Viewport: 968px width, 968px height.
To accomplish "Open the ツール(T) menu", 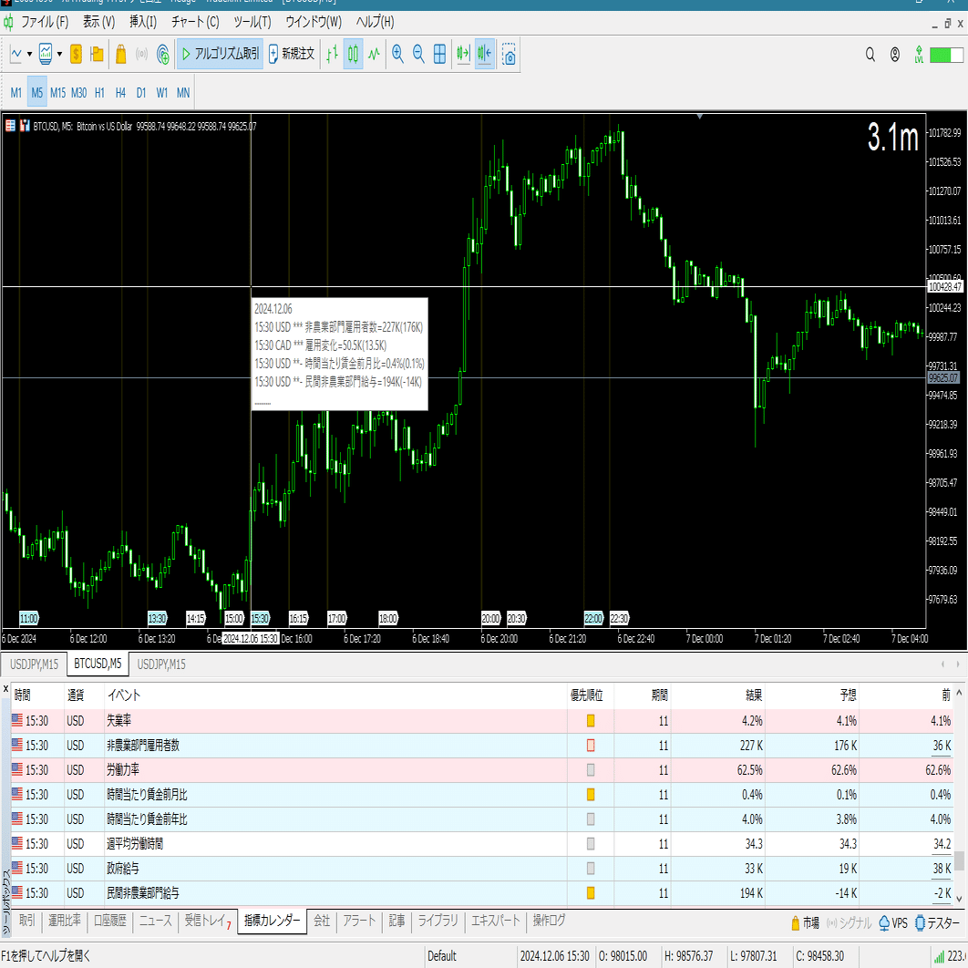I will coord(252,22).
